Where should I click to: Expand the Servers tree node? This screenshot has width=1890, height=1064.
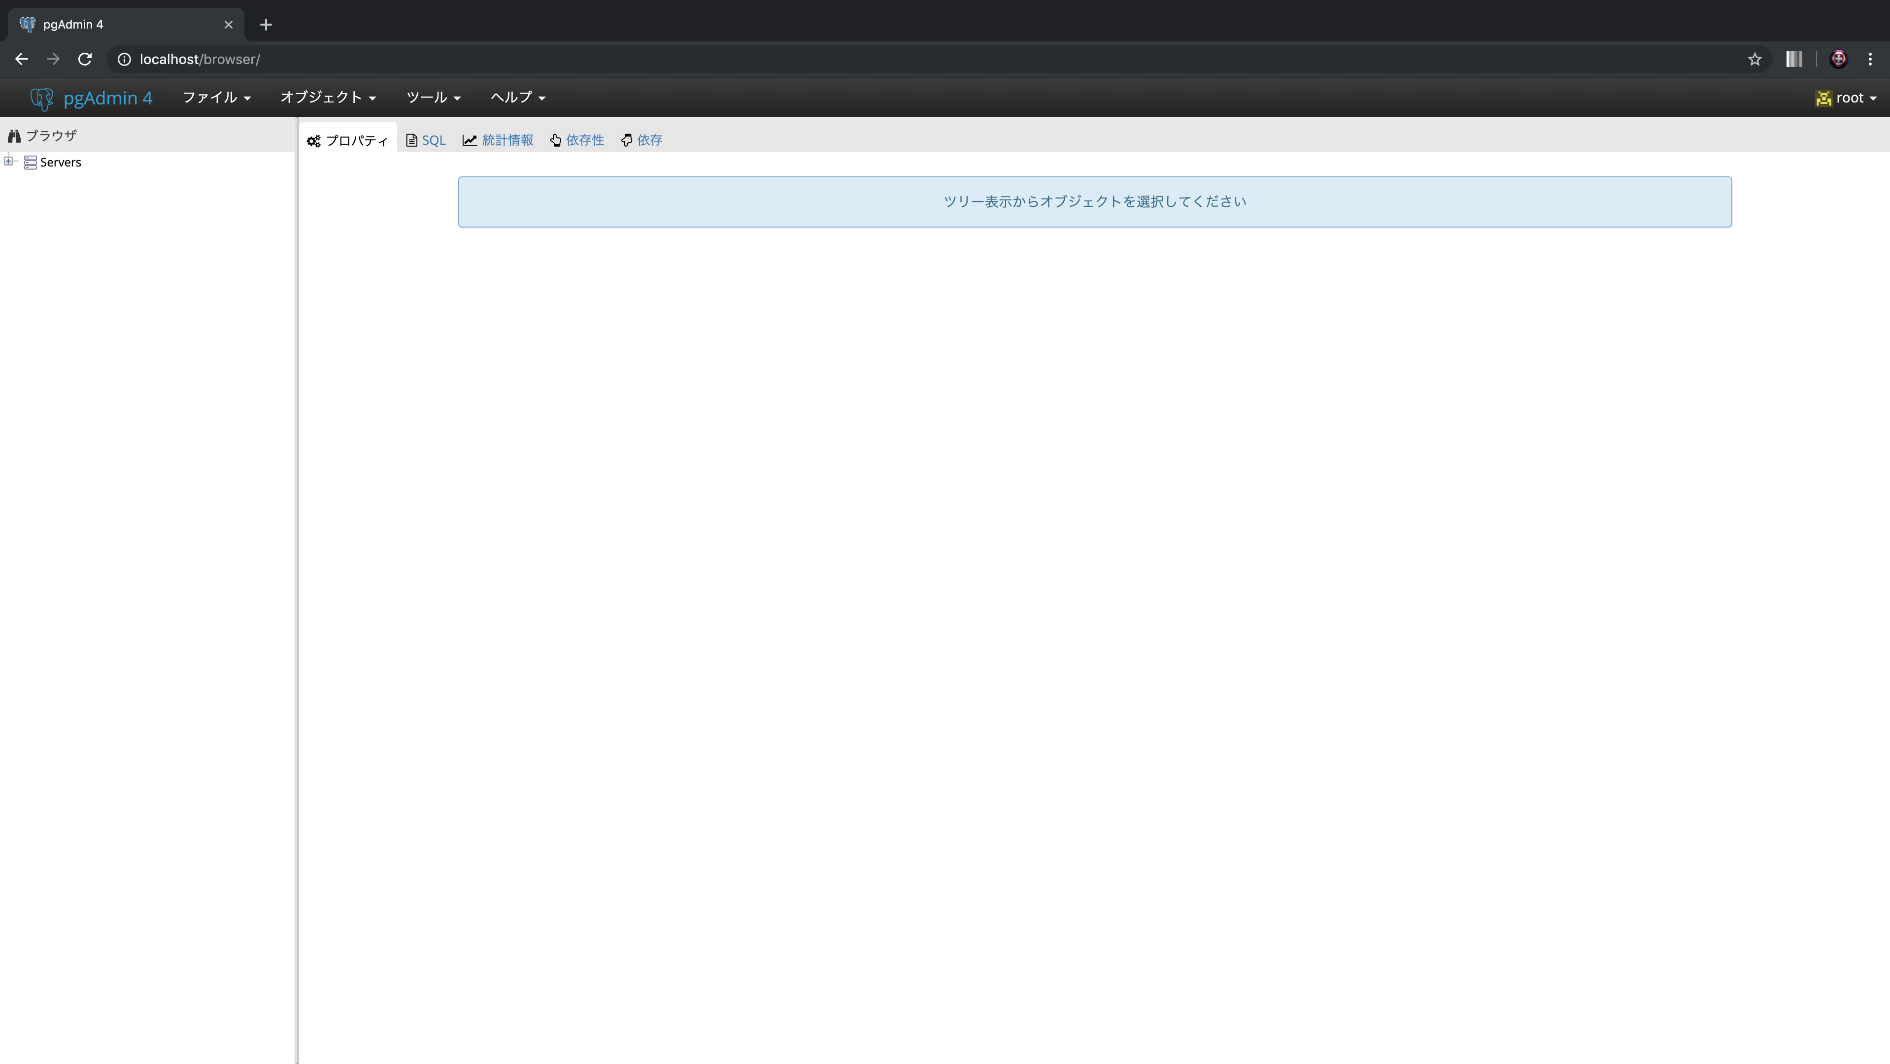8,161
